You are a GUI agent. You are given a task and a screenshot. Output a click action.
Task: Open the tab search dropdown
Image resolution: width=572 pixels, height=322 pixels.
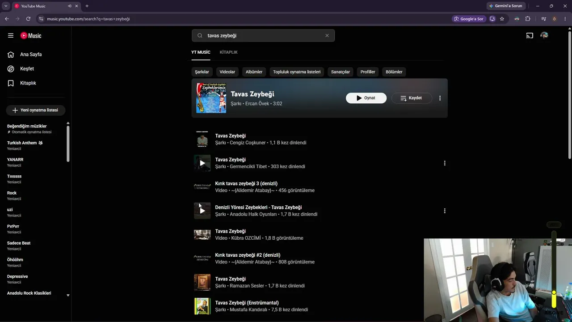[6, 6]
